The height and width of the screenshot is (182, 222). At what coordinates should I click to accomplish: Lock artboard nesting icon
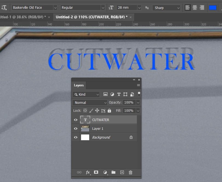103,111
